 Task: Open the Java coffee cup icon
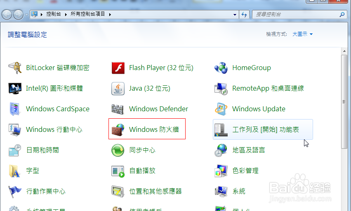(x=118, y=88)
